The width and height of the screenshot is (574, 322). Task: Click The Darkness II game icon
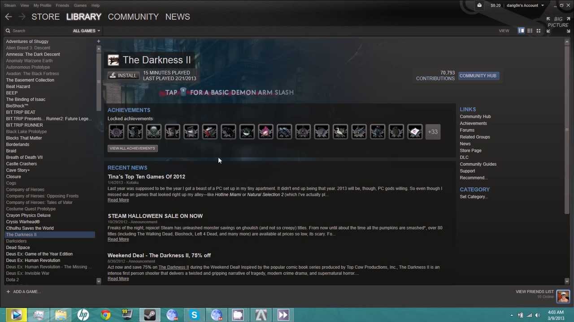113,60
